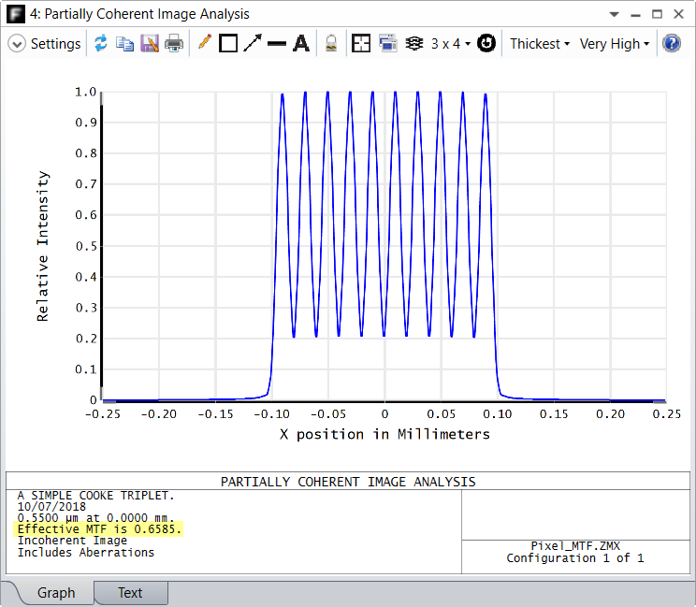Add text with the letter A tool
The width and height of the screenshot is (696, 607).
[301, 43]
